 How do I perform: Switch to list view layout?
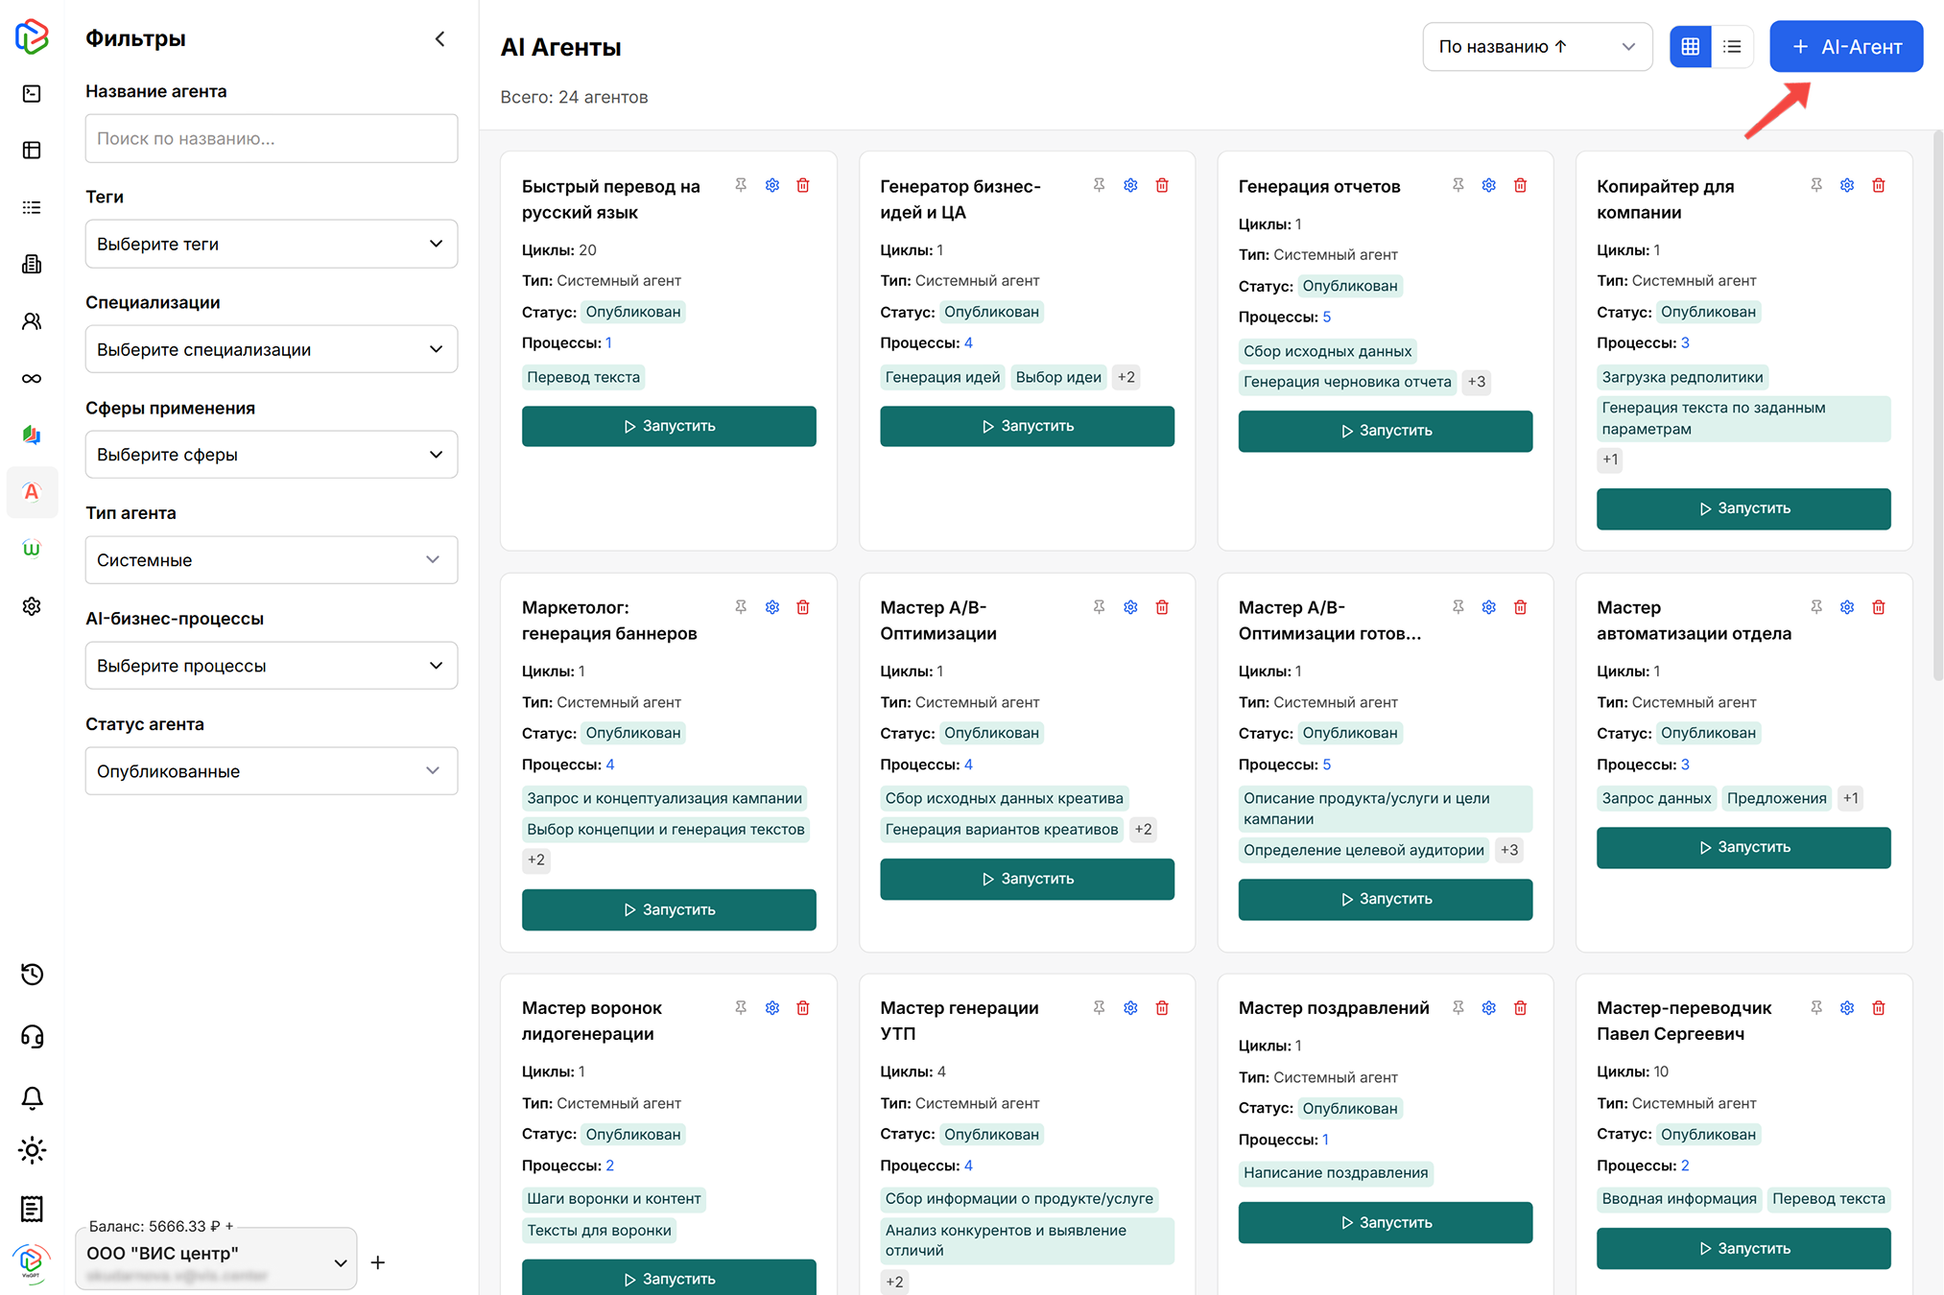pyautogui.click(x=1732, y=46)
